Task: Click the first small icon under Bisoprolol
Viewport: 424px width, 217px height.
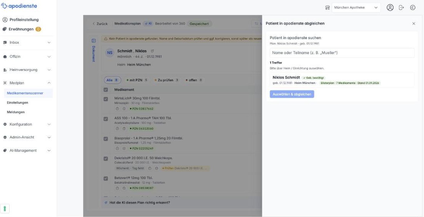Action: pos(117,148)
